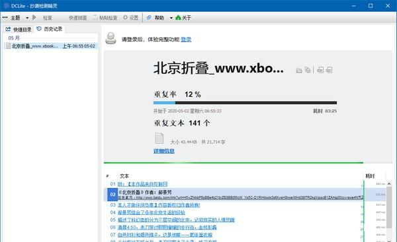Viewport: 397px width, 242px height.
Task: Click the results list scroll-up arrow
Action: 389,184
